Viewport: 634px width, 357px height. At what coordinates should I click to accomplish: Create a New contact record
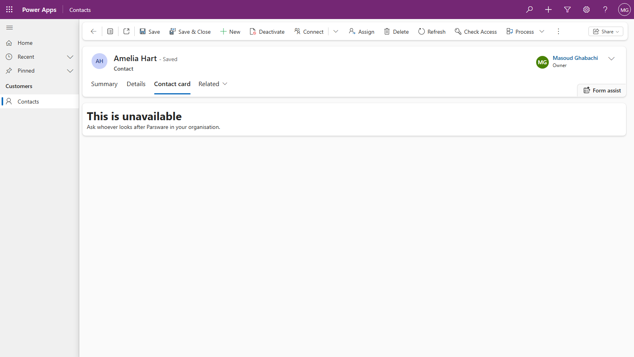click(230, 32)
